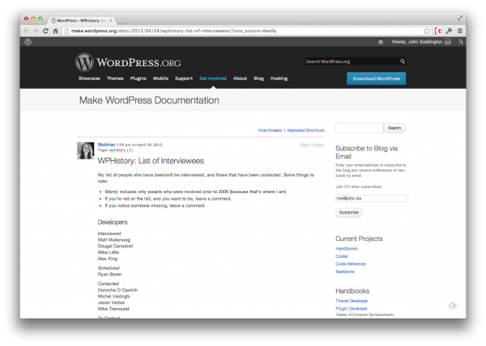This screenshot has width=486, height=346.
Task: Open the Keyboard Shortcuts link
Action: point(306,130)
